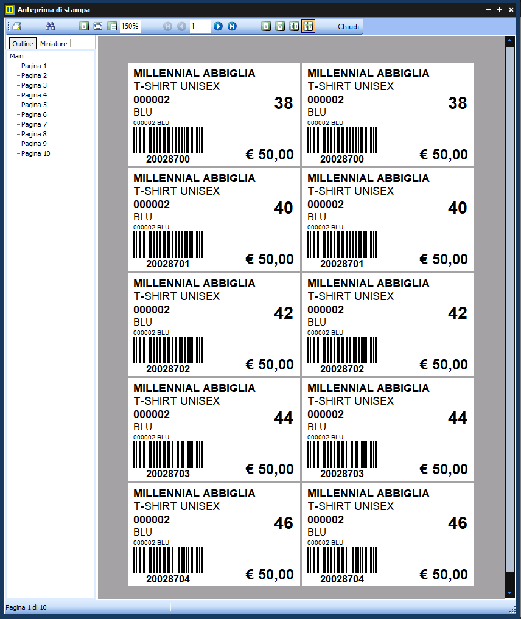Open Pagina 9 in the outline
Screen dimensions: 521x619
34,144
